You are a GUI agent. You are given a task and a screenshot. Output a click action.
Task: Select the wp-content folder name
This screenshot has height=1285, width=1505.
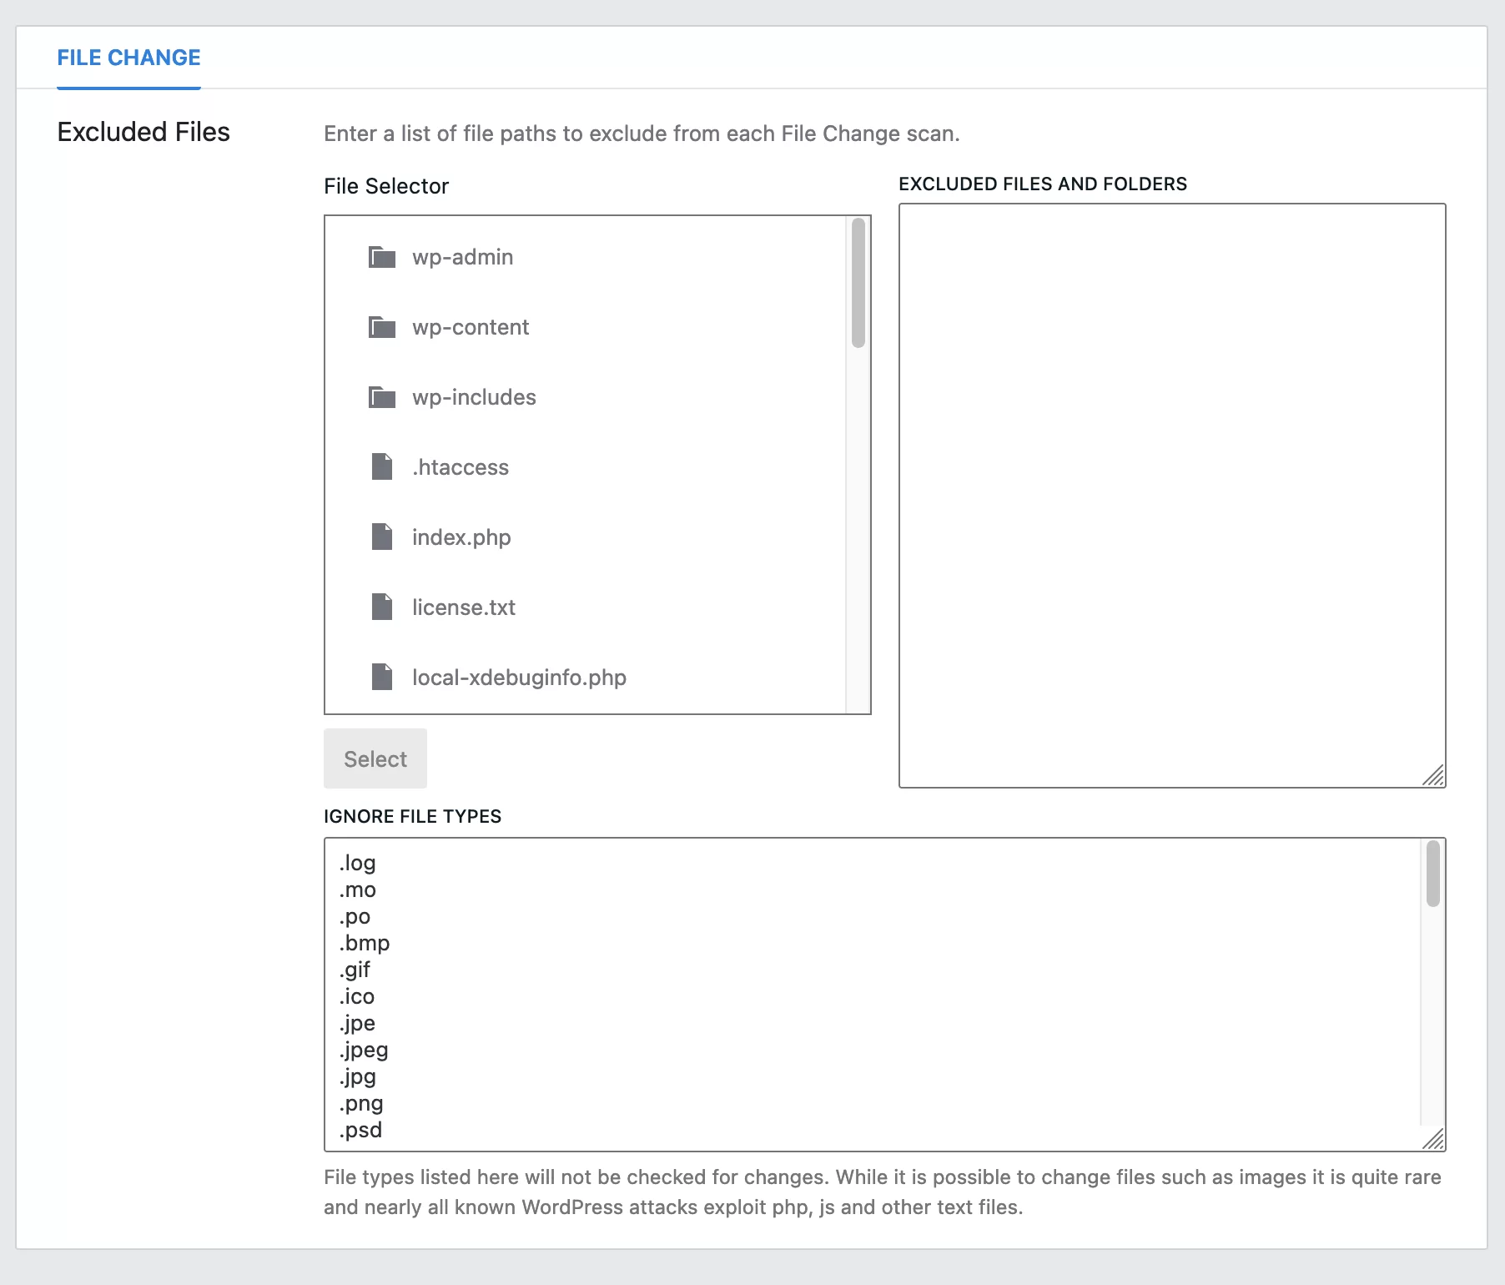click(471, 327)
